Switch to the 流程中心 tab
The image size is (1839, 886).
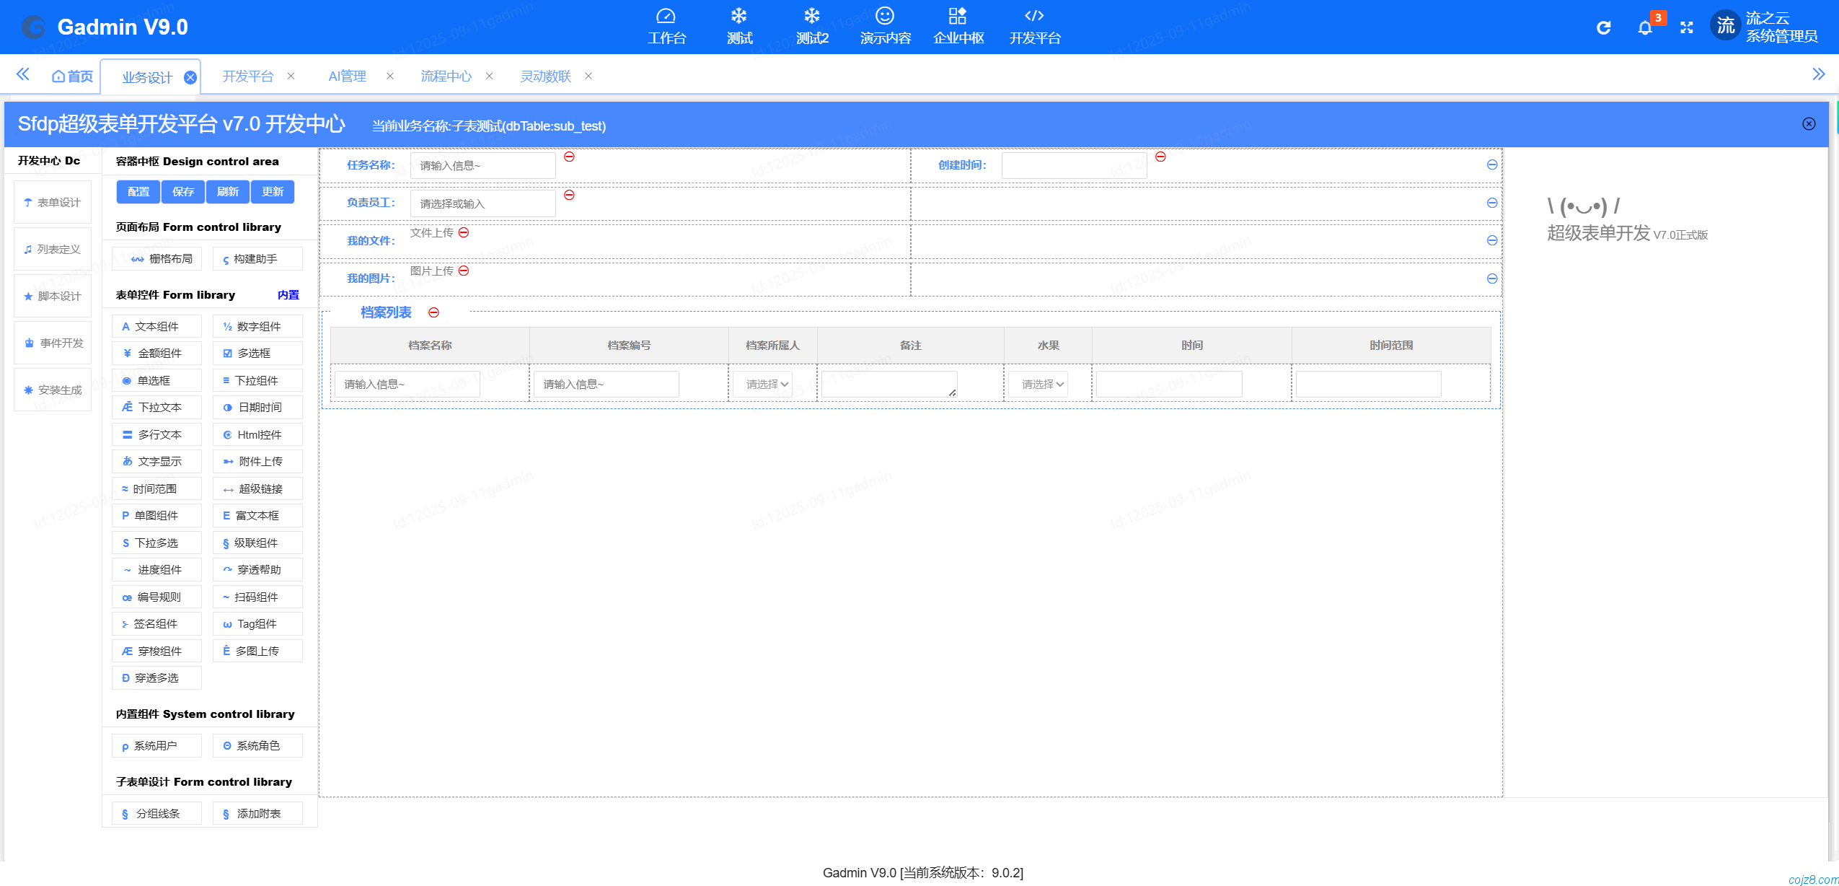[x=446, y=75]
